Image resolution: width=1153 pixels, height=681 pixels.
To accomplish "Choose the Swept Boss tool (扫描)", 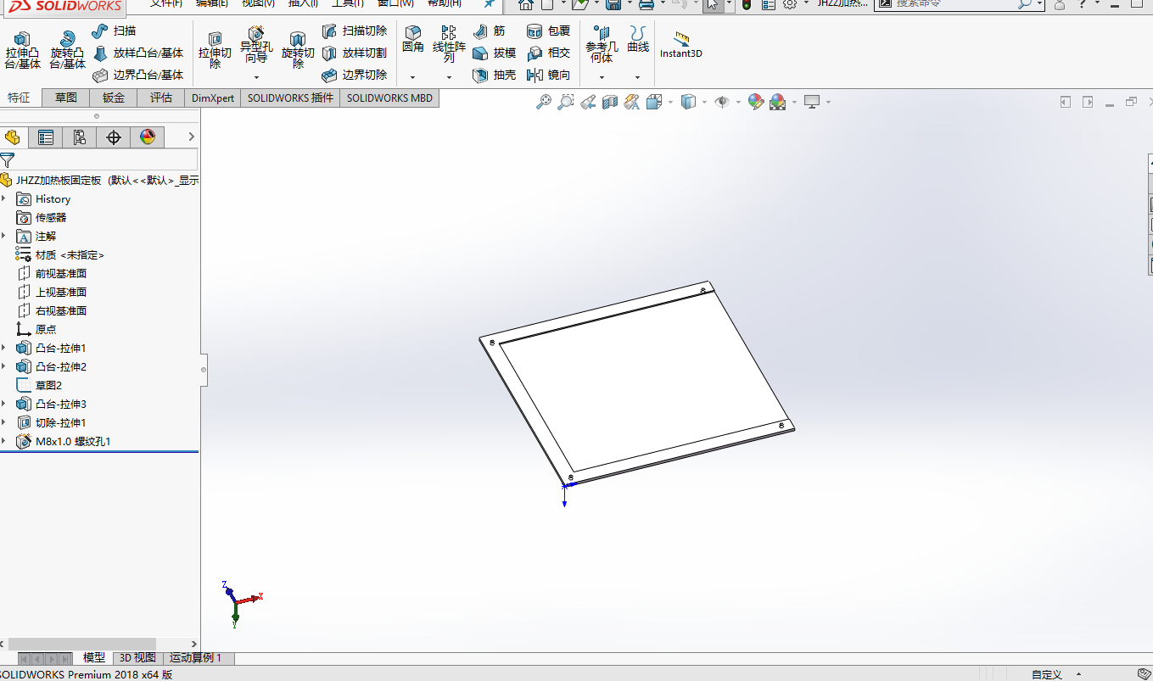I will click(114, 31).
